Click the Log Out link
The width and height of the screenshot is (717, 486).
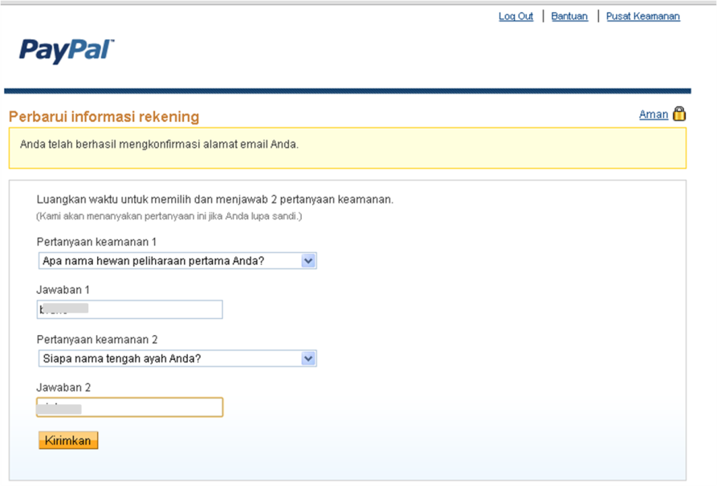(515, 16)
